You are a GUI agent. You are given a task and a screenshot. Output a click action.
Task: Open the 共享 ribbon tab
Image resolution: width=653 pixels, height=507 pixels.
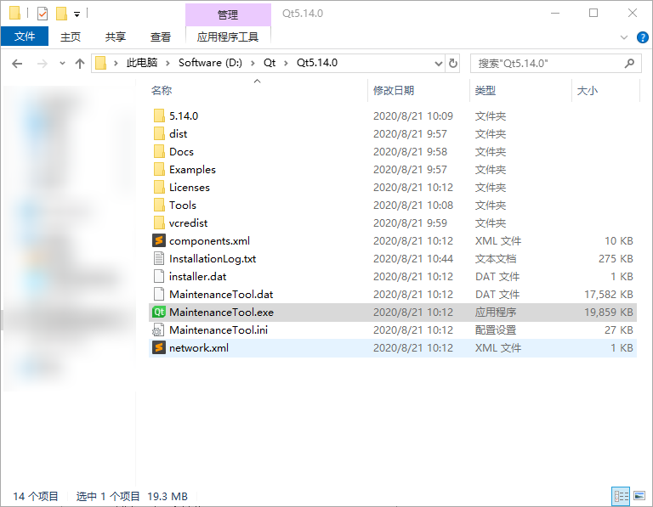(116, 37)
